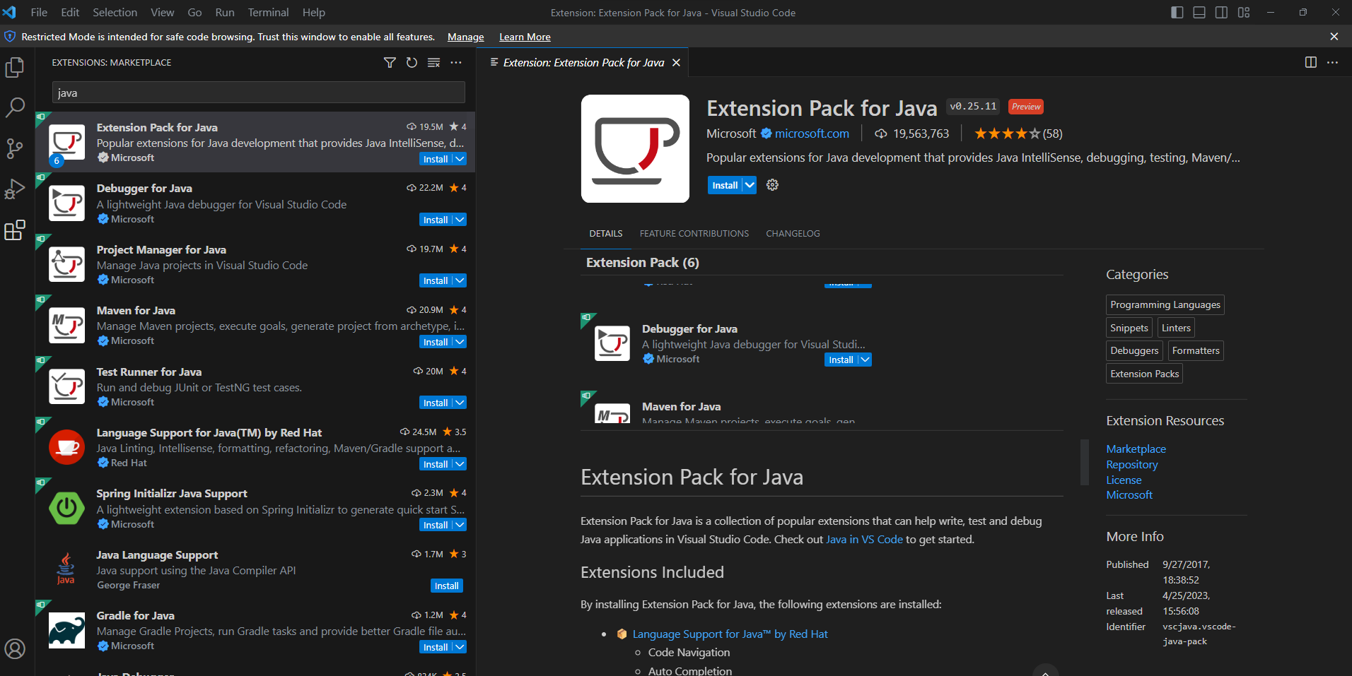Open Source Control view
This screenshot has height=676, width=1352.
[x=15, y=148]
